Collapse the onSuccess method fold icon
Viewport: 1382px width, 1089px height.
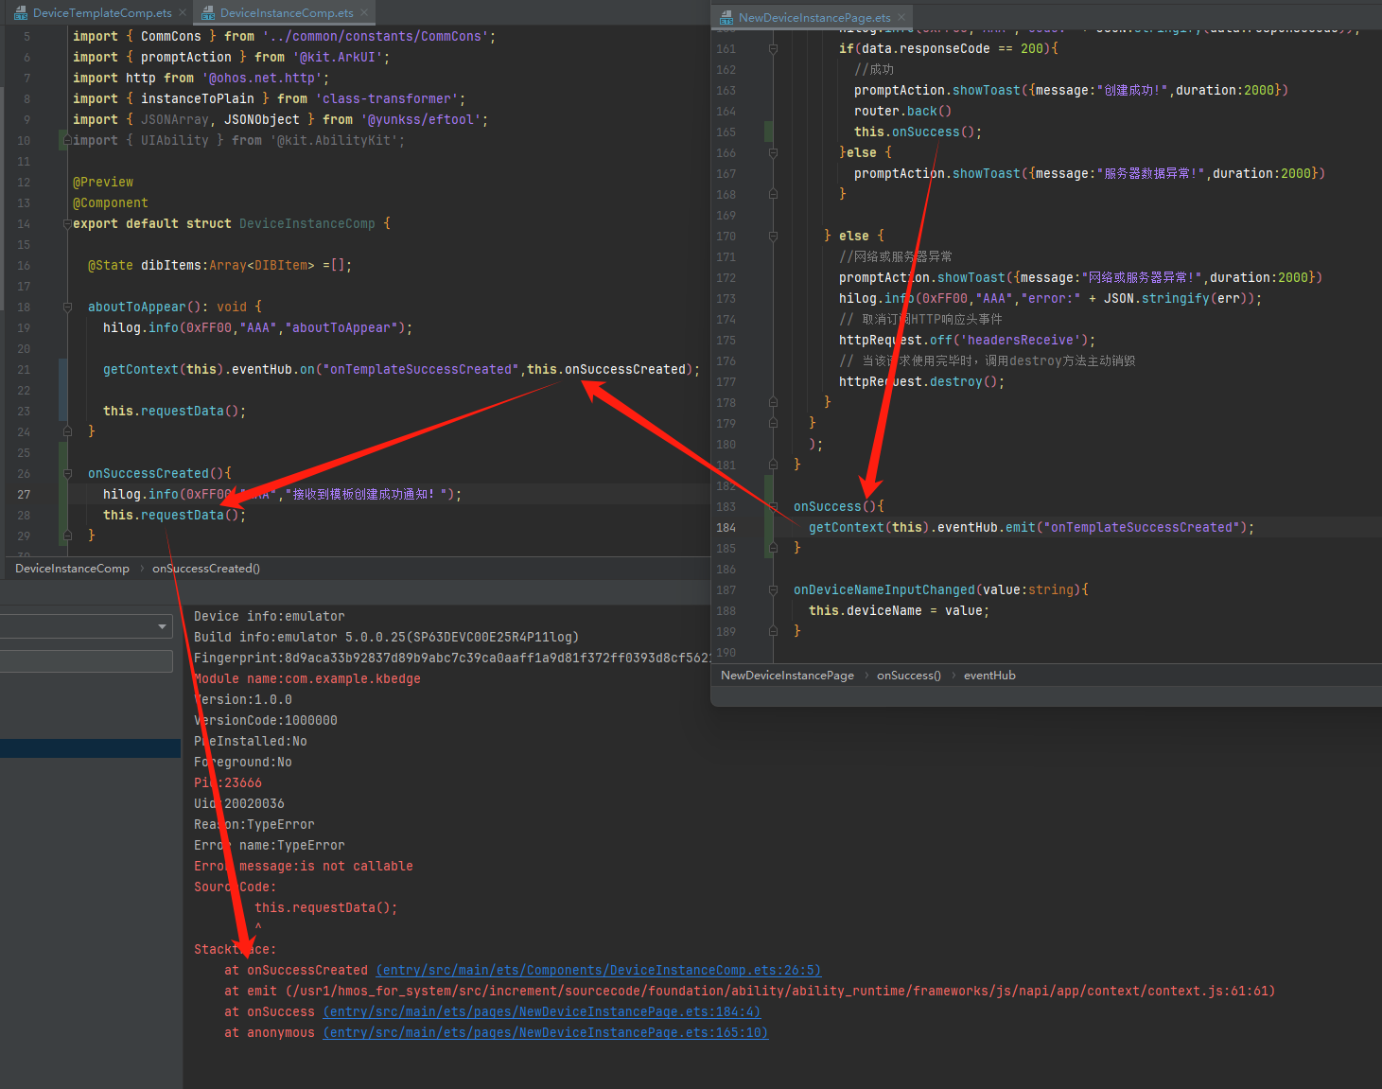773,507
